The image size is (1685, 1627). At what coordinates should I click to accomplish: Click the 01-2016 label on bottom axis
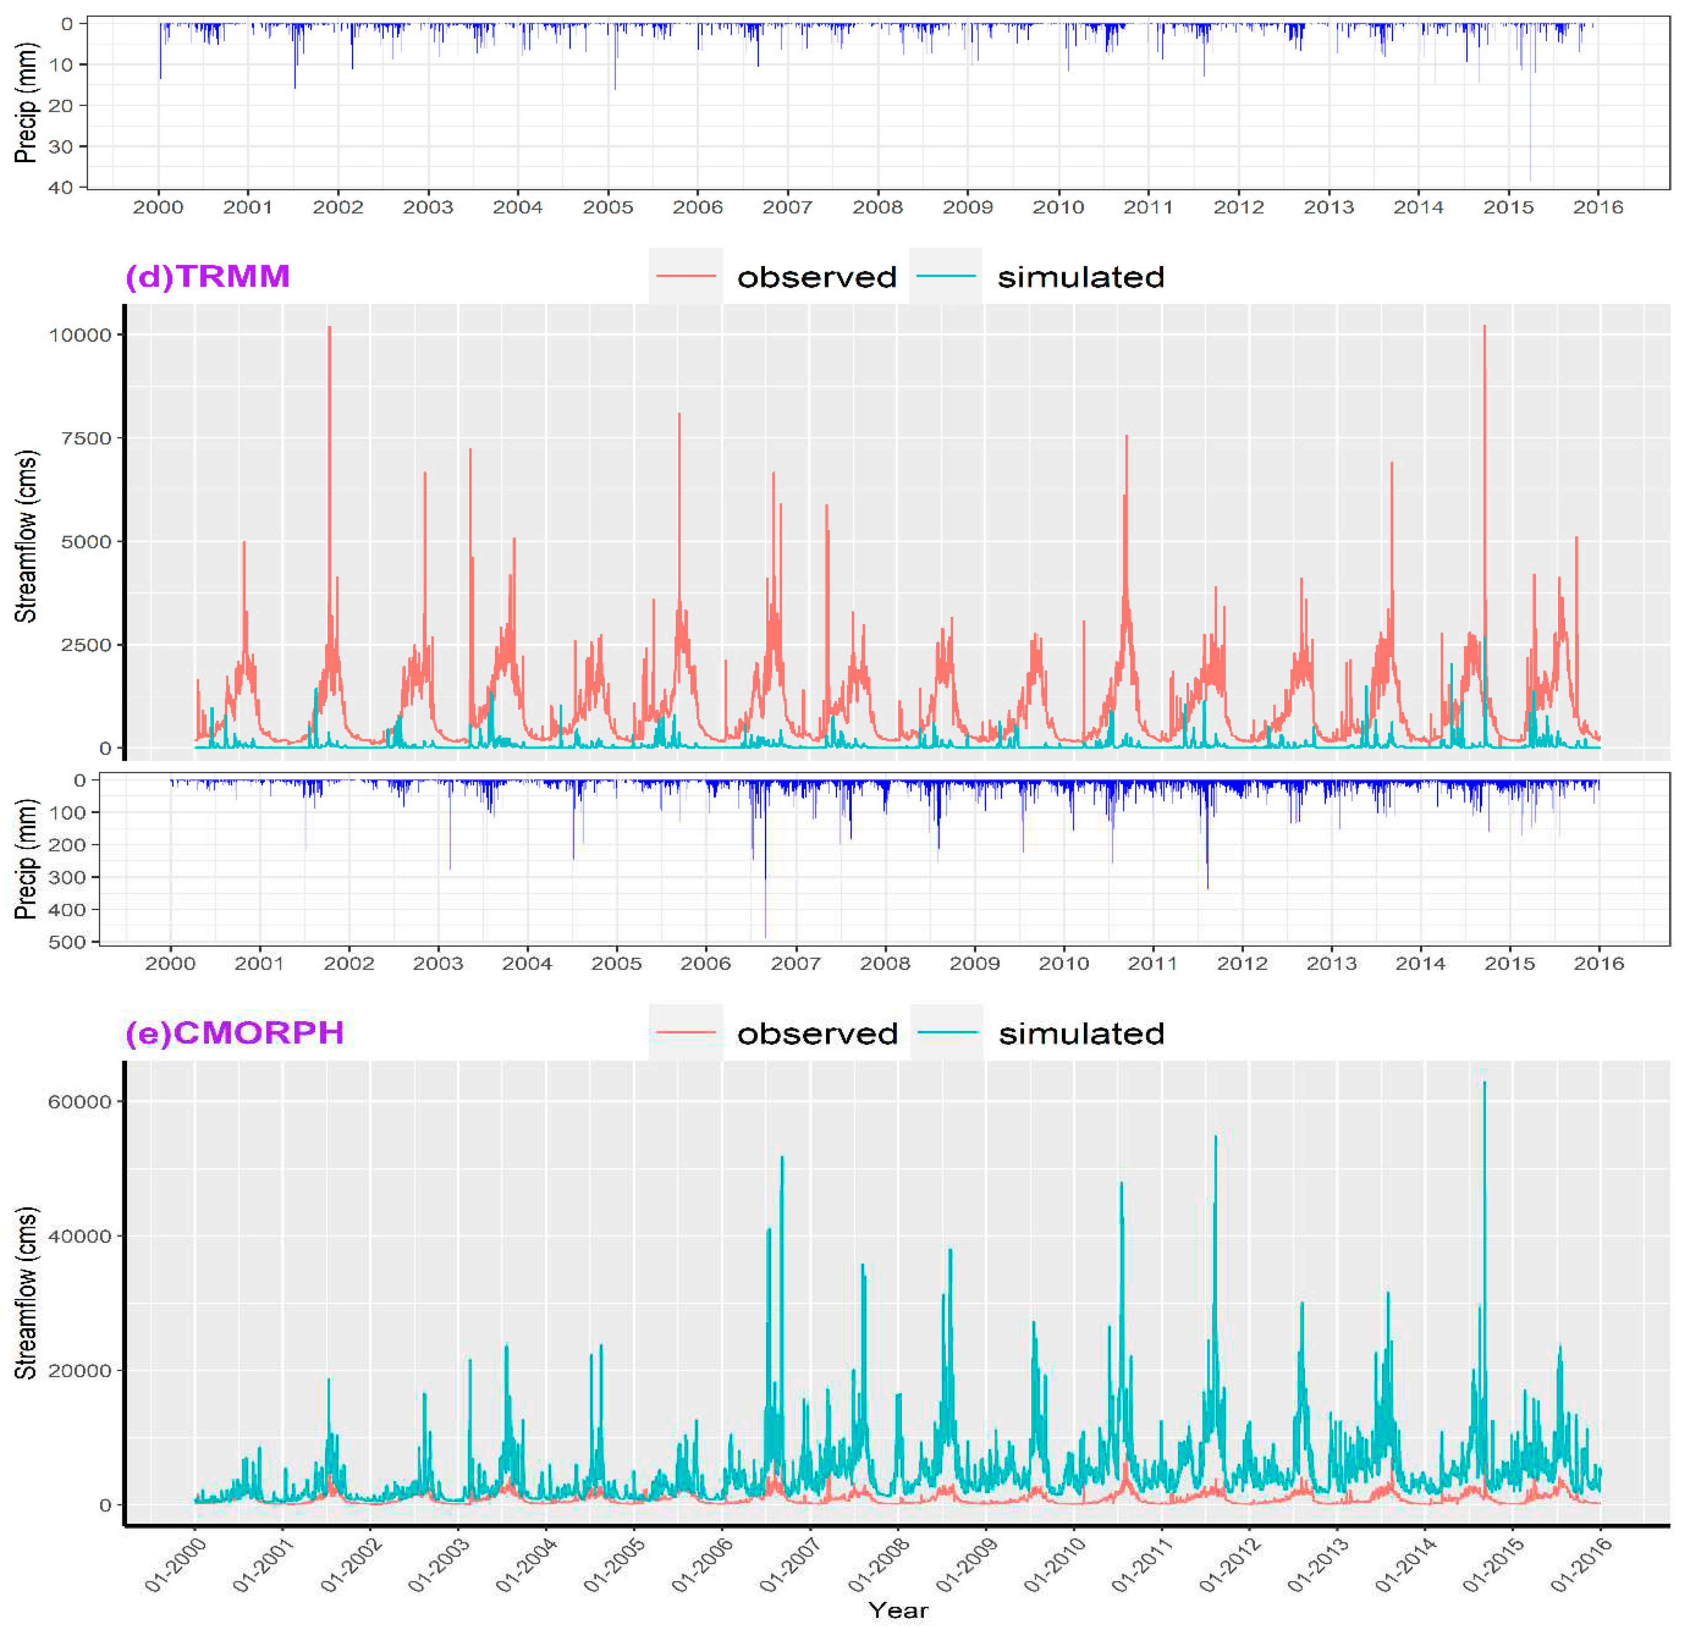click(1580, 1566)
